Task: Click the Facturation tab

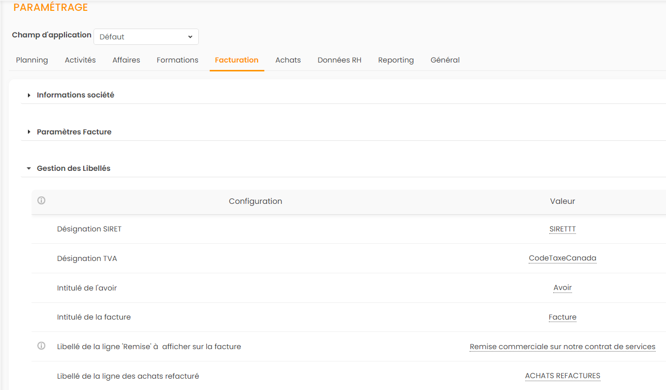Action: (x=237, y=60)
